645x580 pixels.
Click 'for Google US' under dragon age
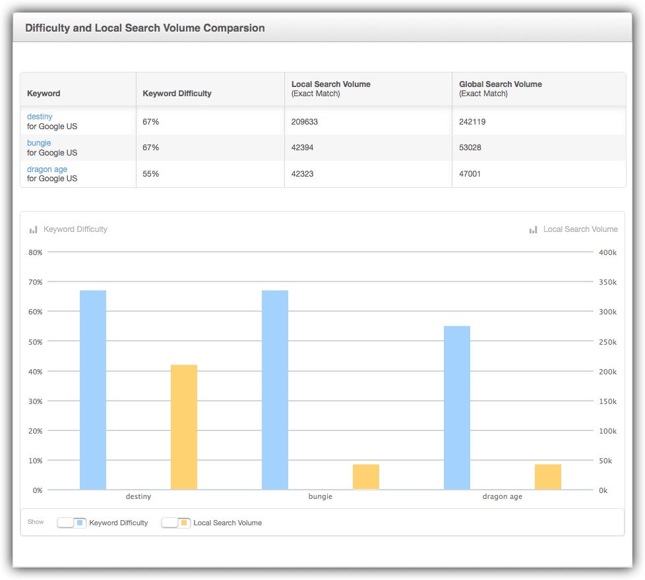(x=52, y=179)
